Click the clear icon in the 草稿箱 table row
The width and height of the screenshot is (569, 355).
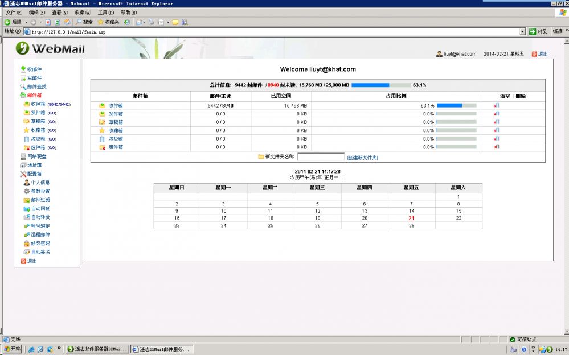[497, 122]
